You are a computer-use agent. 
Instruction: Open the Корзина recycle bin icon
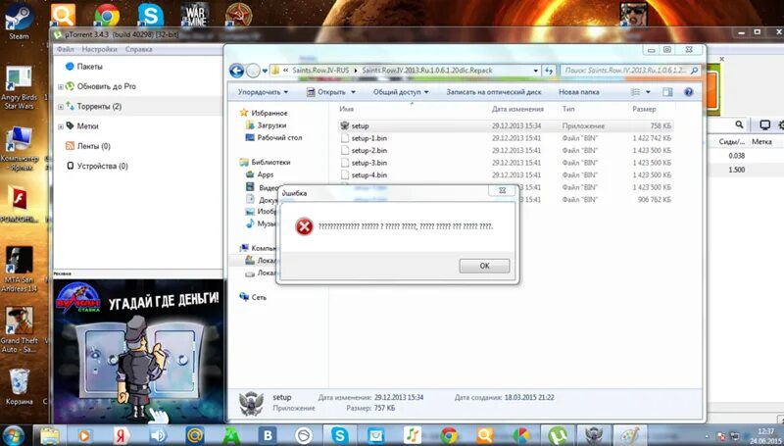coord(19,386)
